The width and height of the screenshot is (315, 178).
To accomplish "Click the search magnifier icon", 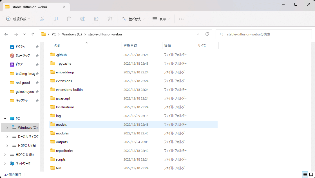I will [x=221, y=34].
